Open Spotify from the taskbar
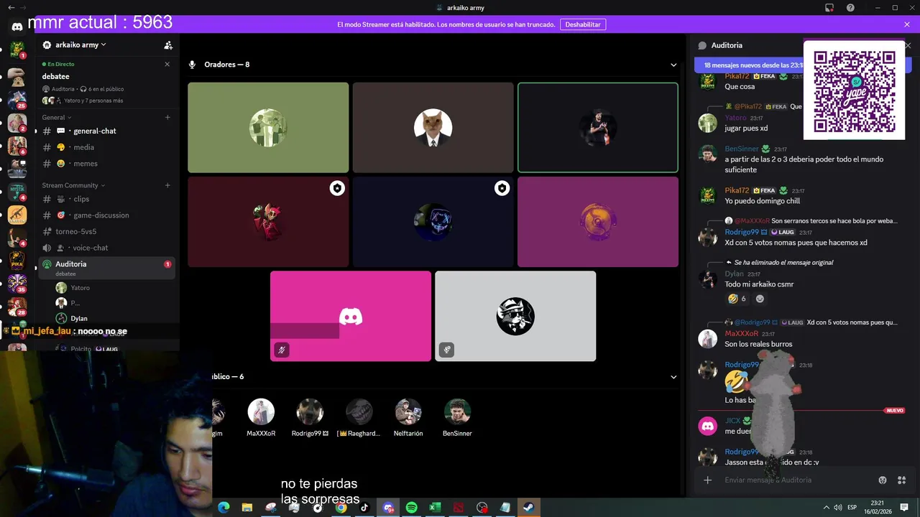920x517 pixels. point(411,508)
